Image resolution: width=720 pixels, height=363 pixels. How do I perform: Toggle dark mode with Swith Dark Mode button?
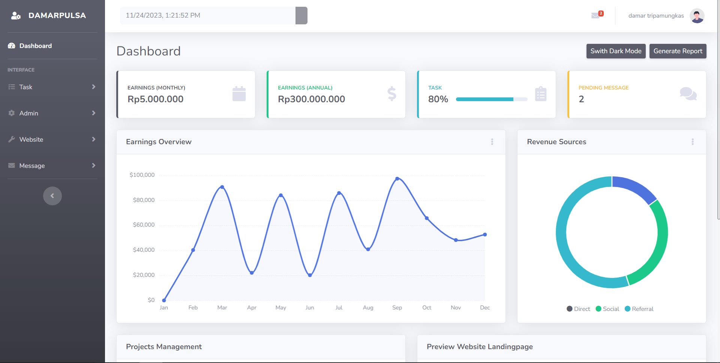coord(616,51)
